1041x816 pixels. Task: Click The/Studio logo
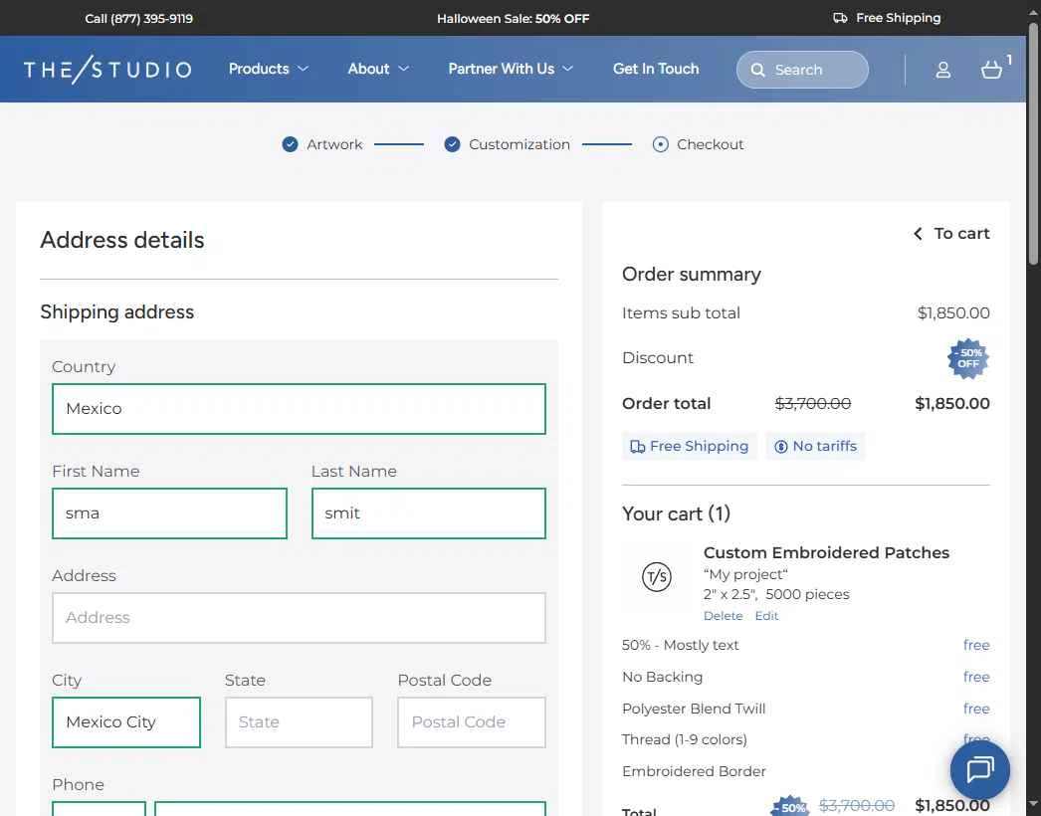coord(107,69)
